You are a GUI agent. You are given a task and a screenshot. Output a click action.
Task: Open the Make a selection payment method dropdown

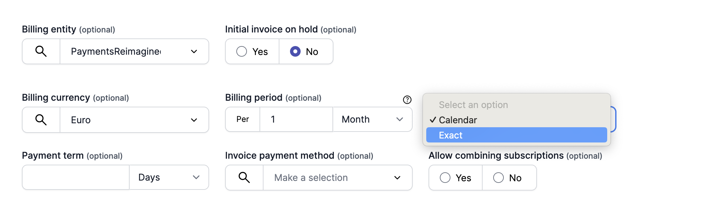point(337,178)
